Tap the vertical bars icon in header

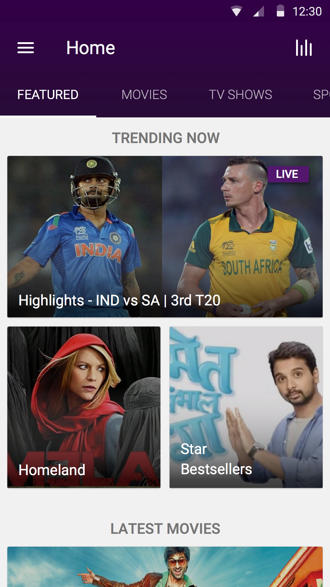(x=304, y=48)
